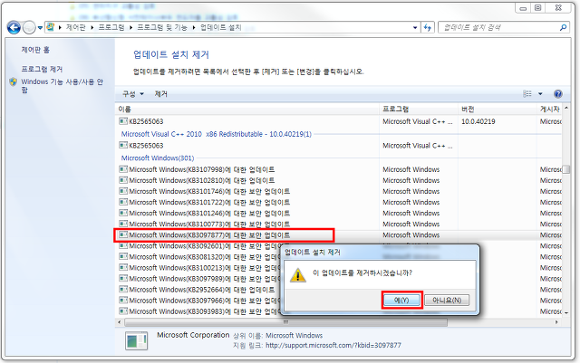The width and height of the screenshot is (580, 363).
Task: Open support link http://support.microsoft.com/?kbid=3097877
Action: pos(333,345)
